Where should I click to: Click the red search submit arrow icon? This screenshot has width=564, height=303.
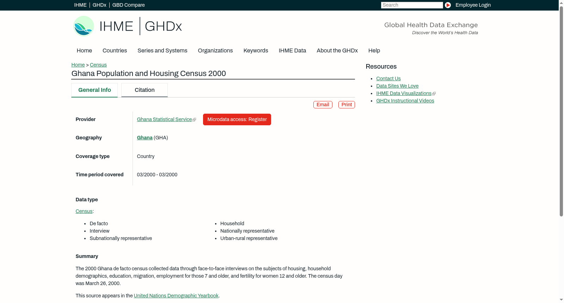448,5
